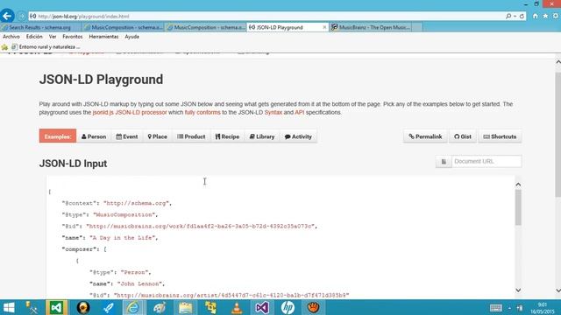Viewport: 561px width, 315px height.
Task: Click the search magnifier in the address bar
Action: (508, 16)
